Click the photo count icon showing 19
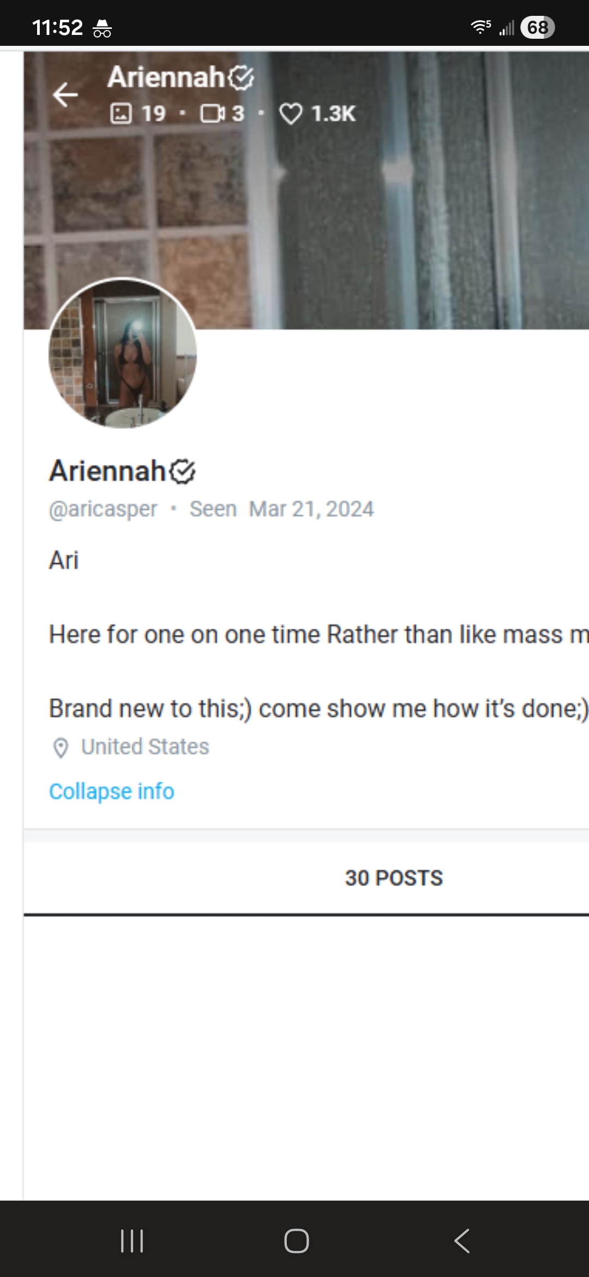Viewport: 589px width, 1277px height. pos(121,114)
